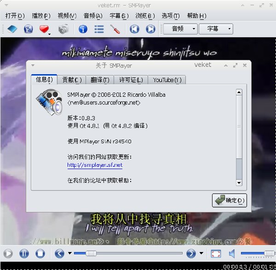
Task: Click the SMPlayer logo in about dialog
Action: pos(50,102)
